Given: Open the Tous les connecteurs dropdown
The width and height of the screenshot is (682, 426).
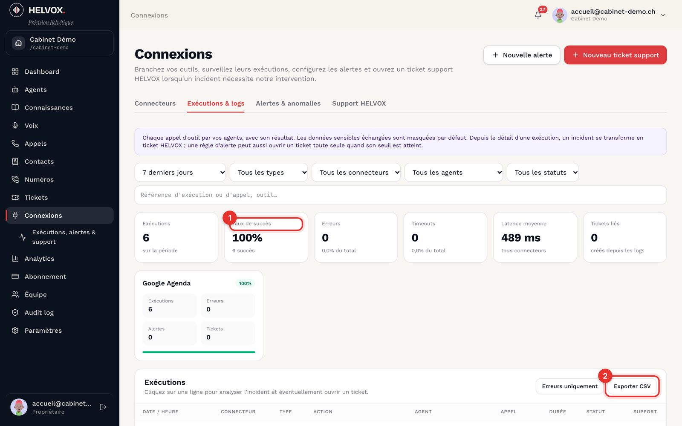Looking at the screenshot, I should [356, 173].
